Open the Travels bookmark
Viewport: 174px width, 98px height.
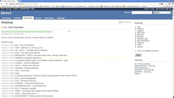click(x=119, y=7)
